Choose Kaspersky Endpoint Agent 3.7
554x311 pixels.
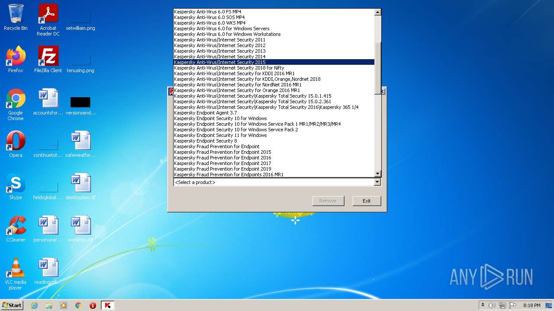tap(274, 113)
